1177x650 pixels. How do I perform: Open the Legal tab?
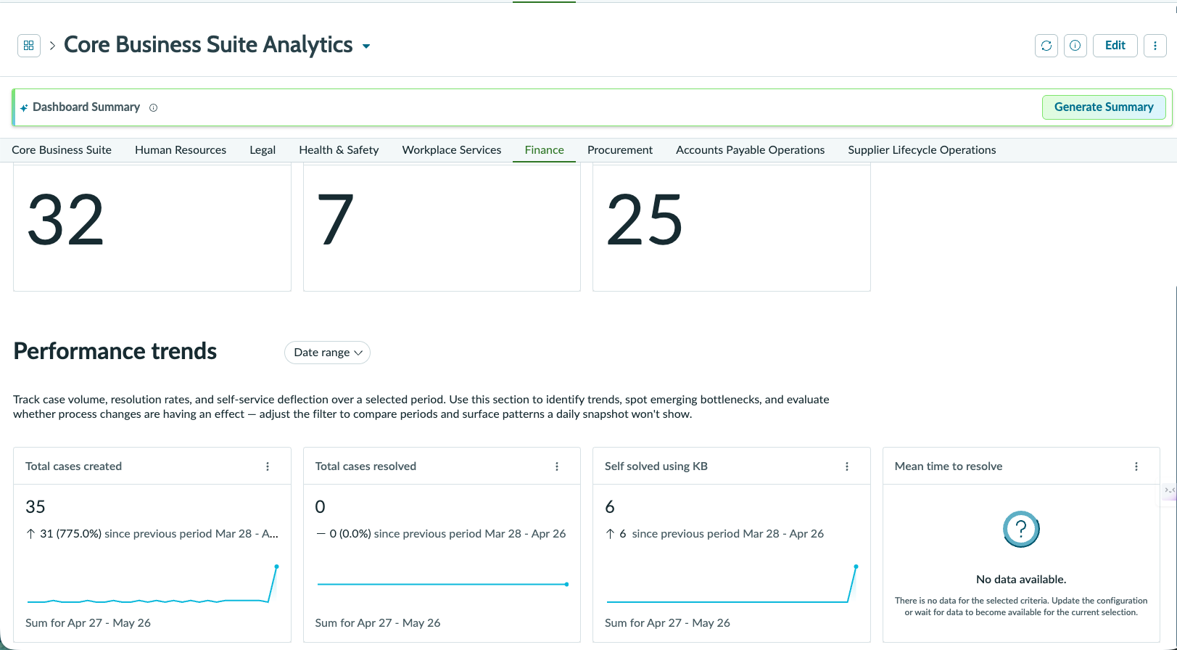click(263, 150)
